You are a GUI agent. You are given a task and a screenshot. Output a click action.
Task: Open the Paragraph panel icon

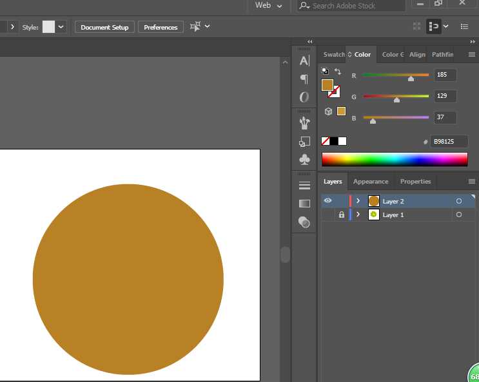[304, 79]
